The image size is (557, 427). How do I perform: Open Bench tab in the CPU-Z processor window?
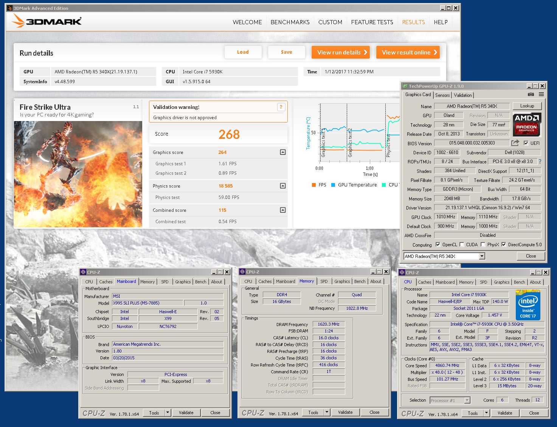519,282
